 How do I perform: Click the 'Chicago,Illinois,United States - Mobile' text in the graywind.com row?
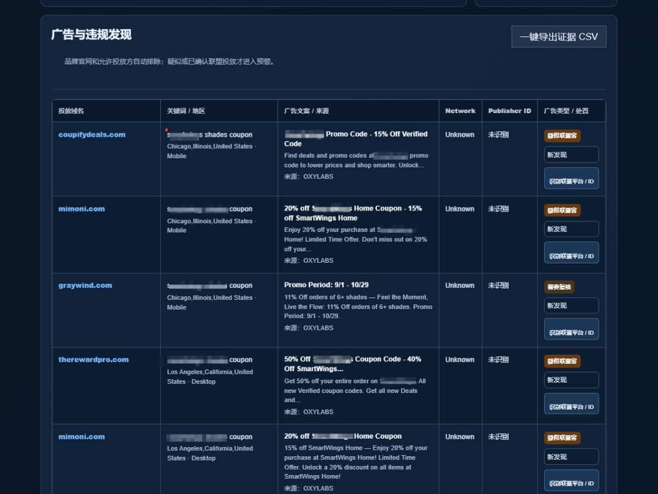[211, 302]
